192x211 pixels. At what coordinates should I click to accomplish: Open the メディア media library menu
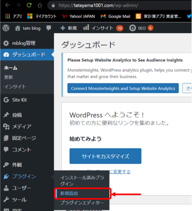[21, 126]
